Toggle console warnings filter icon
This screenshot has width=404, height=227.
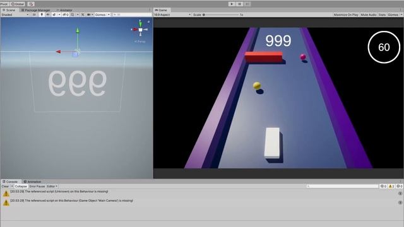pyautogui.click(x=391, y=186)
